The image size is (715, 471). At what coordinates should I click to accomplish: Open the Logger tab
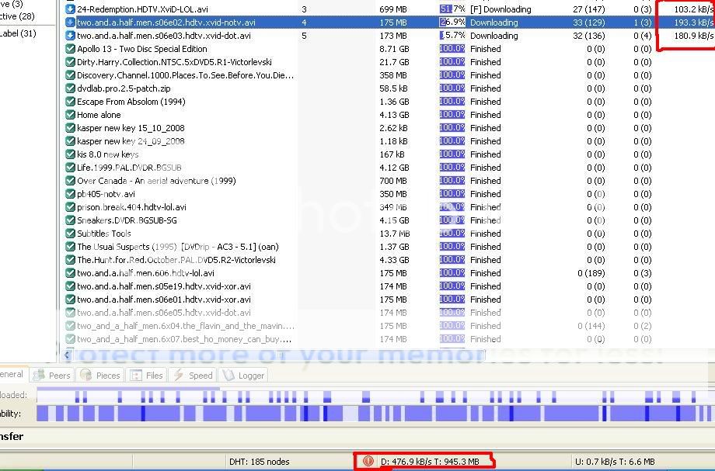[244, 376]
